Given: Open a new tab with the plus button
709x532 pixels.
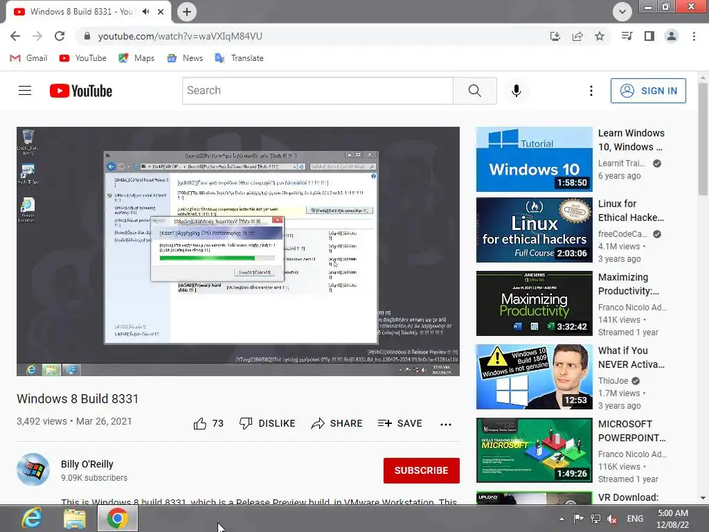Looking at the screenshot, I should [187, 12].
